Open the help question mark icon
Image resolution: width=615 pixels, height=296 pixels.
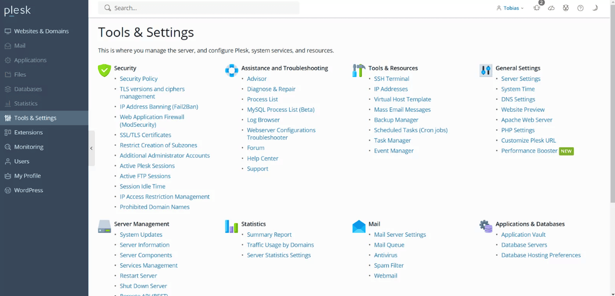coord(580,8)
